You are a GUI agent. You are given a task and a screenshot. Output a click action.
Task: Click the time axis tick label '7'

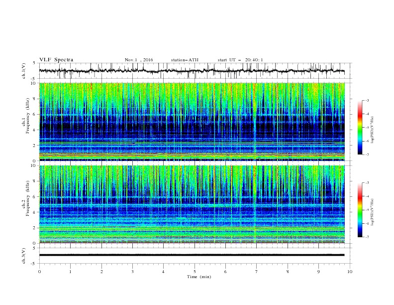(257, 272)
